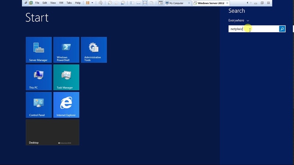Click the netplwiz search text field
Image resolution: width=294 pixels, height=165 pixels.
[x=254, y=29]
